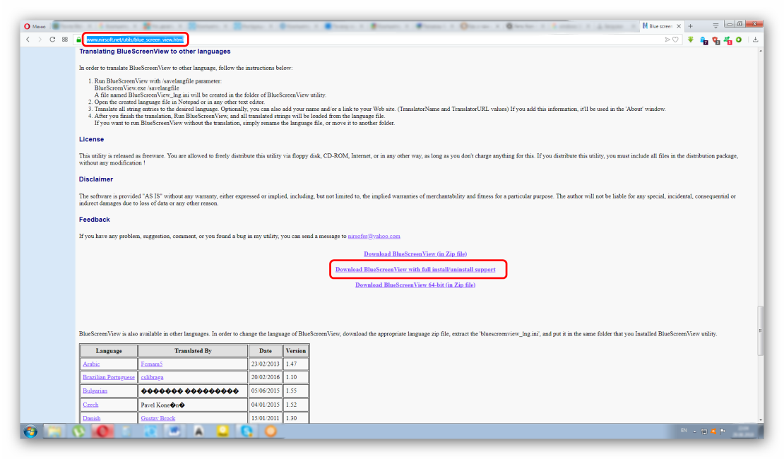784x459 pixels.
Task: Open the Bulgarian language link
Action: pos(95,391)
